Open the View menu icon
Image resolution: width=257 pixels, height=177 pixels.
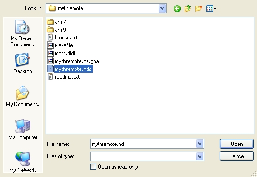[x=211, y=8]
